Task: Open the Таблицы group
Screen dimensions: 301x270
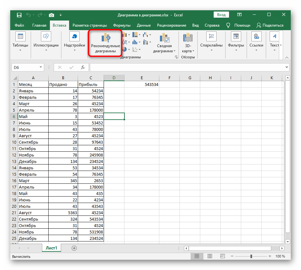Action: pos(20,42)
